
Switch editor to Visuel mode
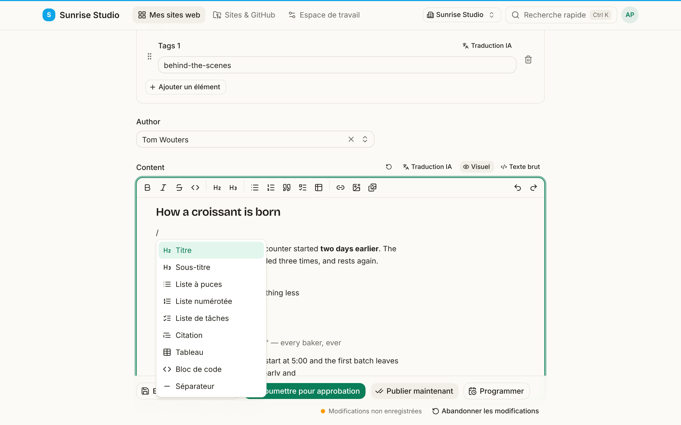[477, 167]
